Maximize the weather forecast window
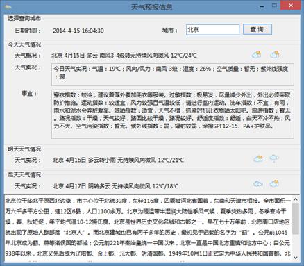Viewport: 304px width, 266px height. (274, 6)
